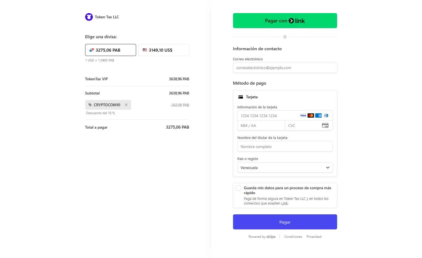Select the 3275,06 PAB currency option
The width and height of the screenshot is (422, 258).
pyautogui.click(x=111, y=50)
